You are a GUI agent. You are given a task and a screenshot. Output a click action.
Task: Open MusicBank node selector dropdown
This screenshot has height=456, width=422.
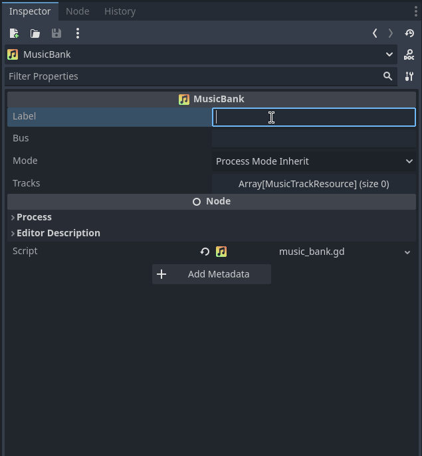coord(389,54)
